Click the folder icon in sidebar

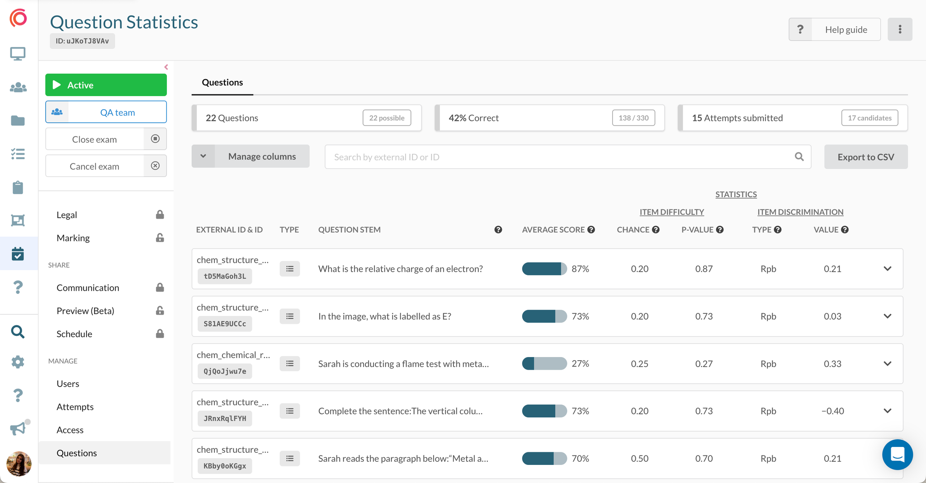(18, 121)
